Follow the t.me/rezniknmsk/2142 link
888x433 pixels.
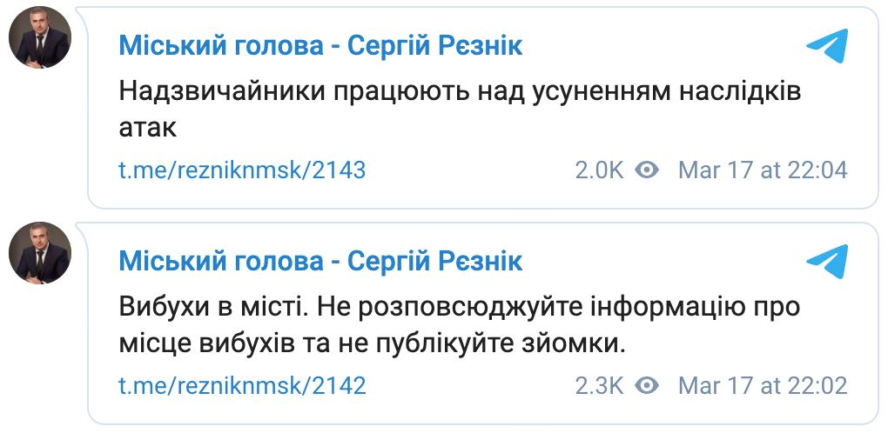pos(242,386)
